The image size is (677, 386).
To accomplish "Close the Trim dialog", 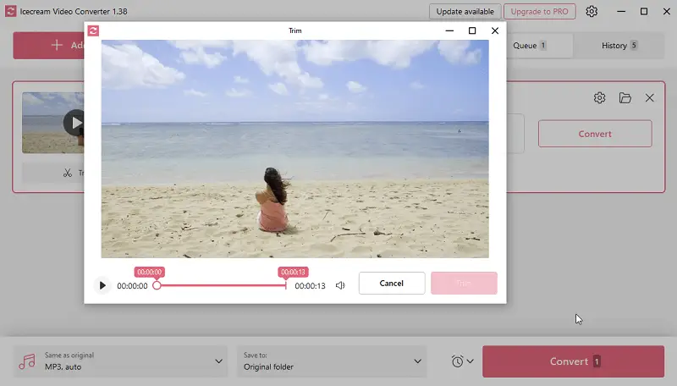I will 495,30.
